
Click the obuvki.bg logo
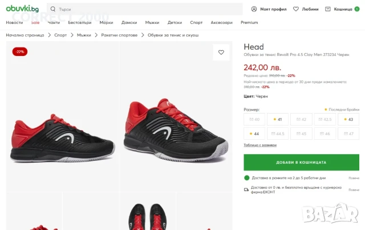point(22,9)
